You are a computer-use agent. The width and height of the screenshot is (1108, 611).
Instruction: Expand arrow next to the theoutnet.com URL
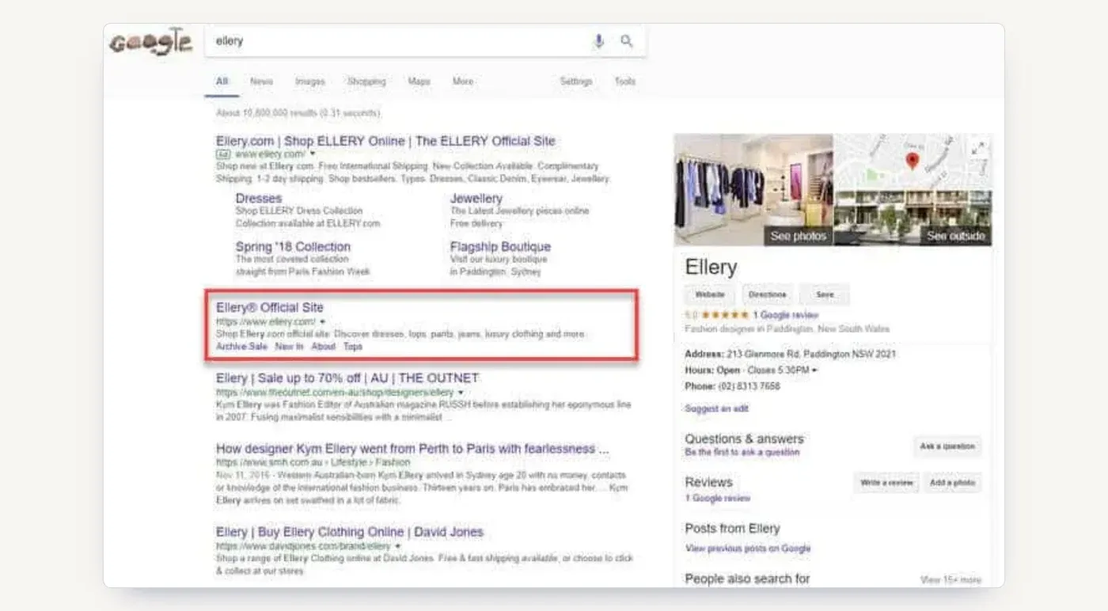461,393
